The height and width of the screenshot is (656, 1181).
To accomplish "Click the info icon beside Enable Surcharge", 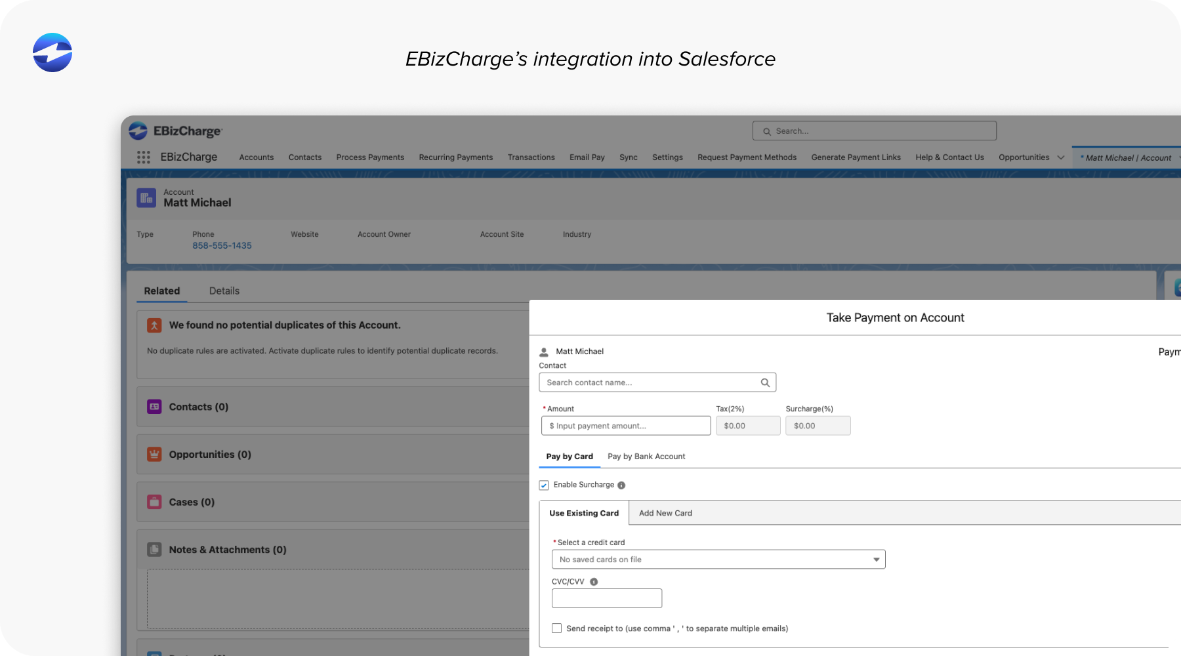I will pos(621,485).
